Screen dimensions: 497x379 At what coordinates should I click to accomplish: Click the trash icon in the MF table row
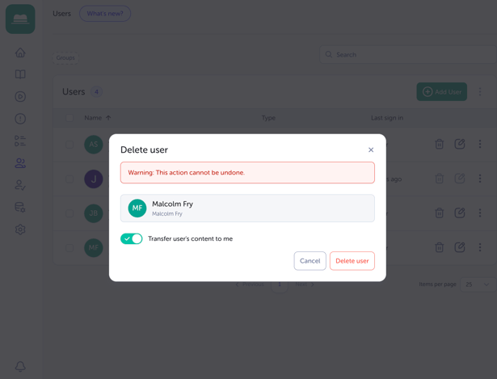coord(440,247)
